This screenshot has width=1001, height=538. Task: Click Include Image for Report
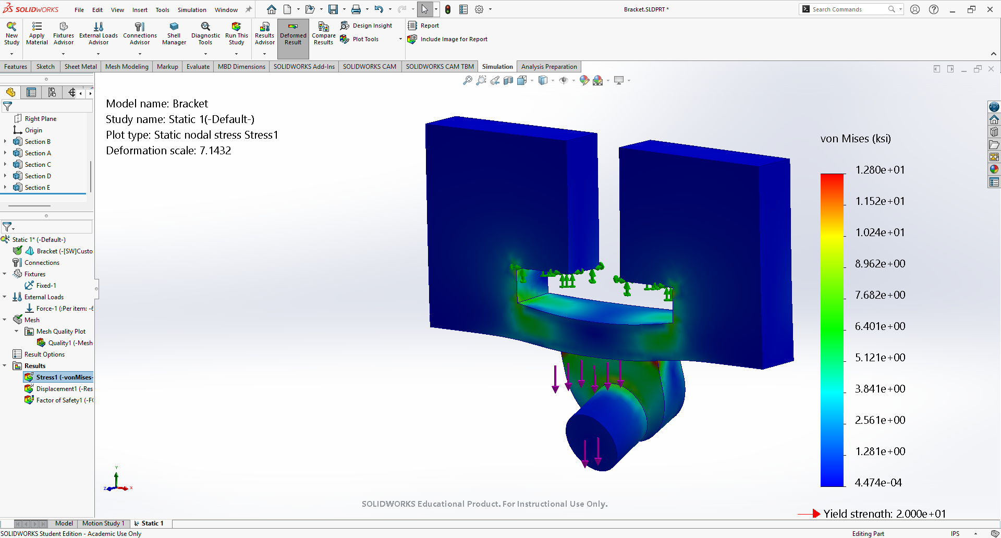(447, 39)
